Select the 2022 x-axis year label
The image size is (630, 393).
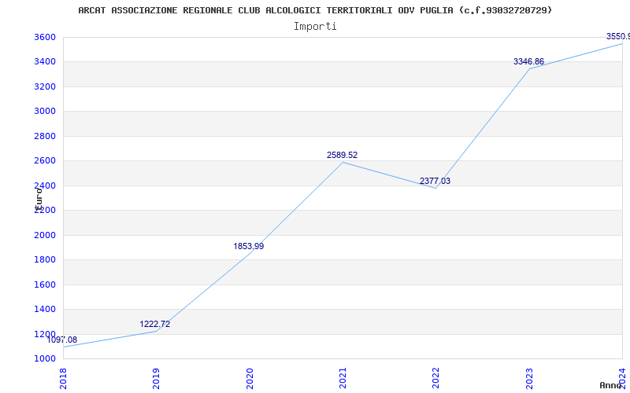coord(436,378)
